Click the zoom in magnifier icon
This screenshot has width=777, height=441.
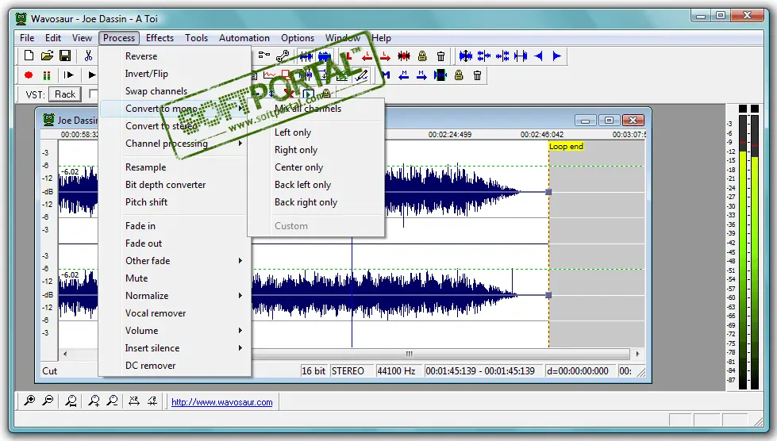29,401
